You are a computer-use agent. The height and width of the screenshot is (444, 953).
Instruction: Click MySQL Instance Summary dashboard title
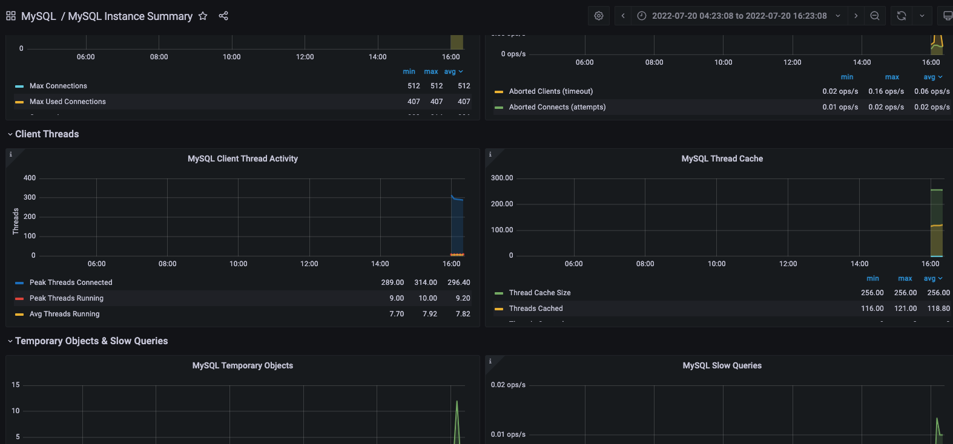tap(130, 16)
